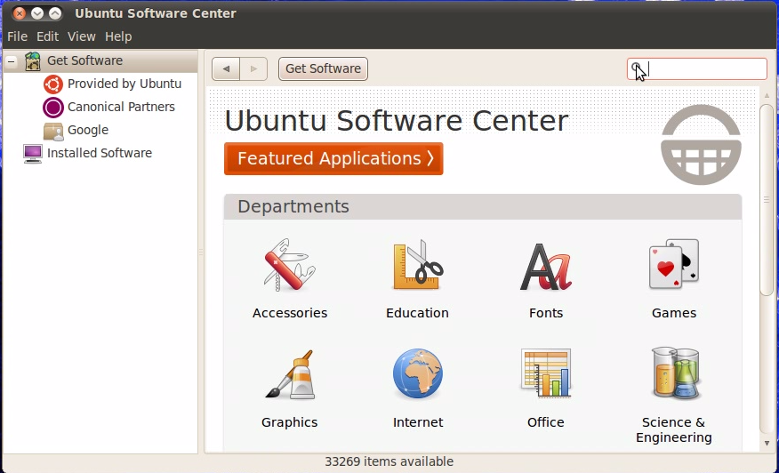Viewport: 779px width, 473px height.
Task: Click the Graphics label
Action: pyautogui.click(x=290, y=422)
